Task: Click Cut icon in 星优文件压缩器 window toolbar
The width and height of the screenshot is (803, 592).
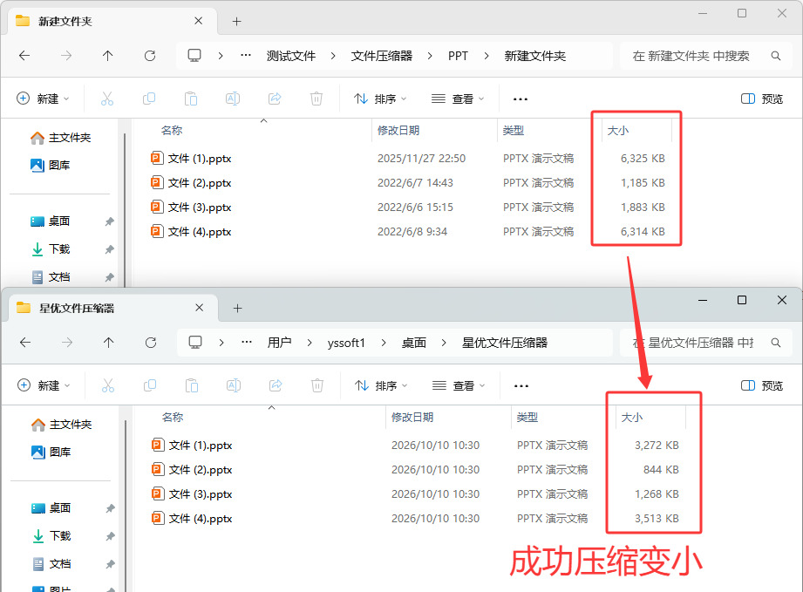Action: [x=108, y=385]
